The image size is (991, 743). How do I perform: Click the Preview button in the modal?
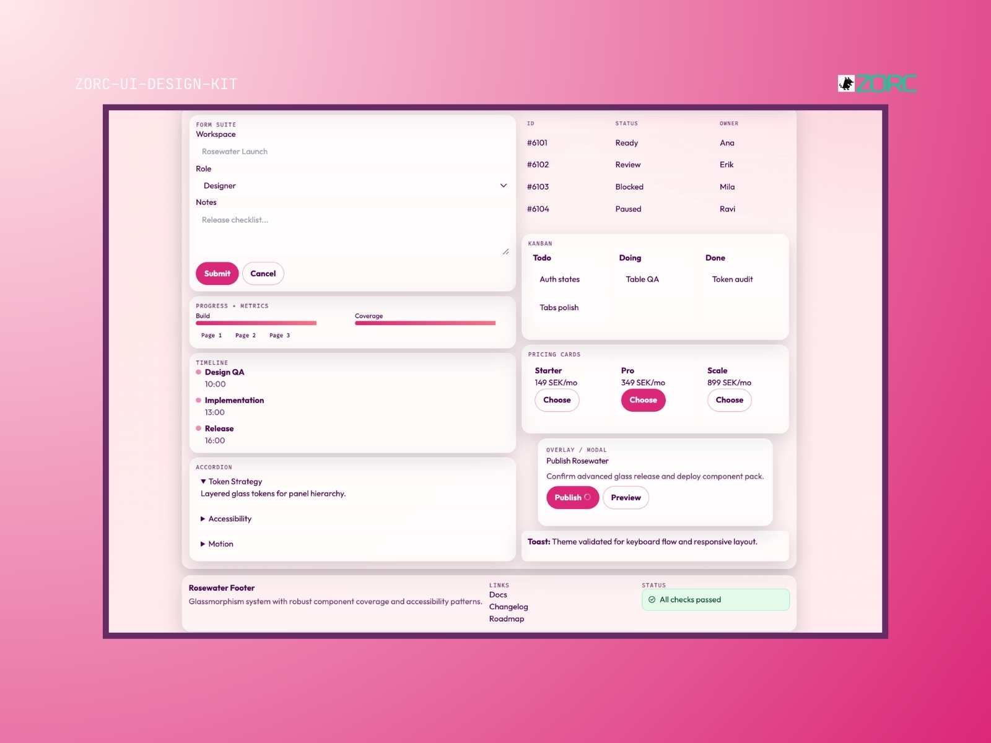[626, 498]
